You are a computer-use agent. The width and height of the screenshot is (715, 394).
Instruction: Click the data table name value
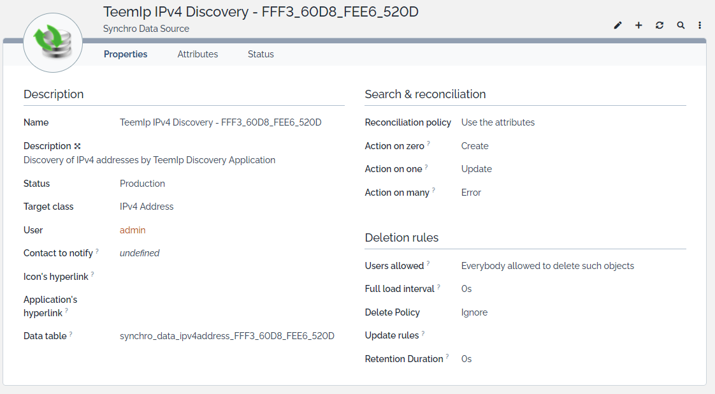coord(227,336)
